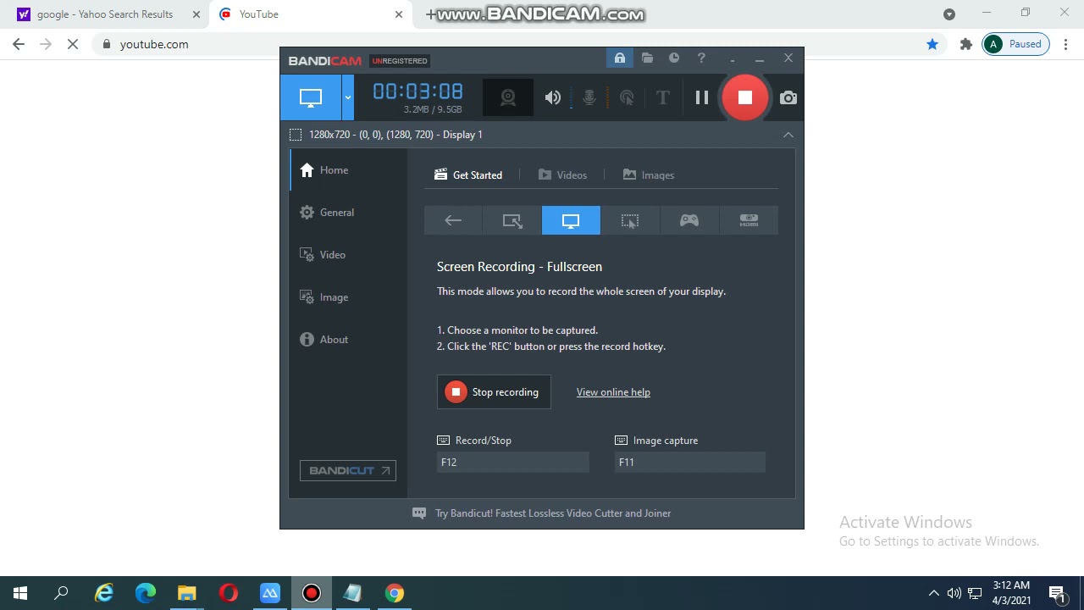Image resolution: width=1084 pixels, height=610 pixels.
Task: Show hidden system tray icons
Action: point(934,593)
